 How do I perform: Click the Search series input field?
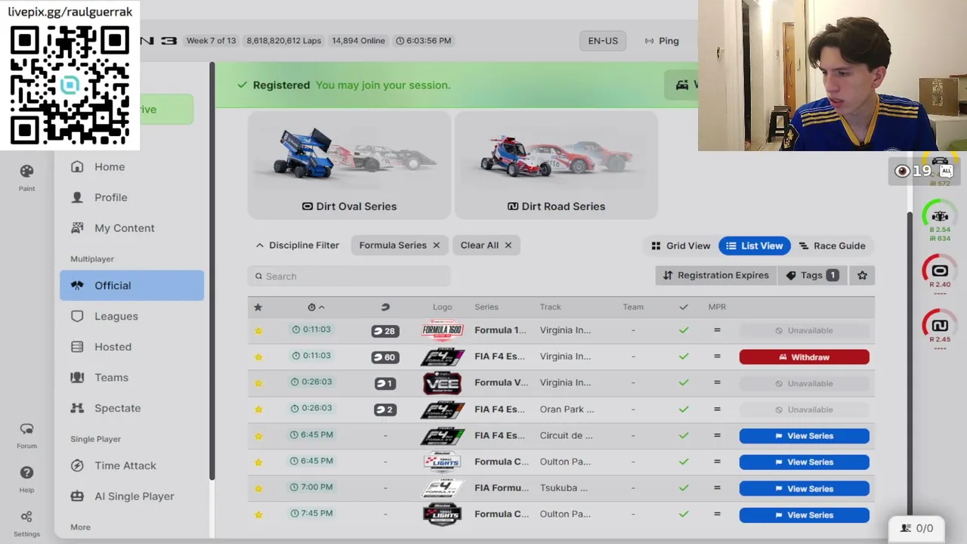(349, 277)
